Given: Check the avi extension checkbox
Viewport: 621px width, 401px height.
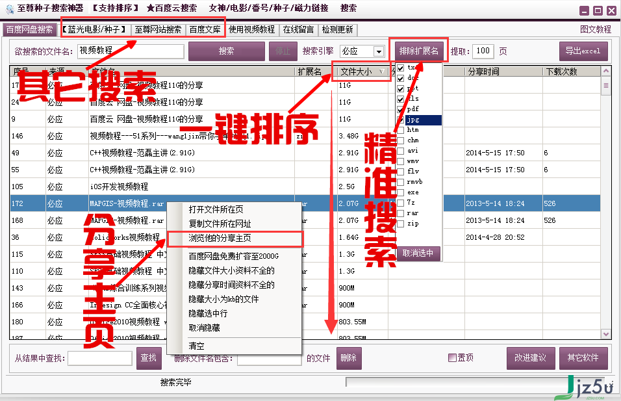Looking at the screenshot, I should 400,151.
